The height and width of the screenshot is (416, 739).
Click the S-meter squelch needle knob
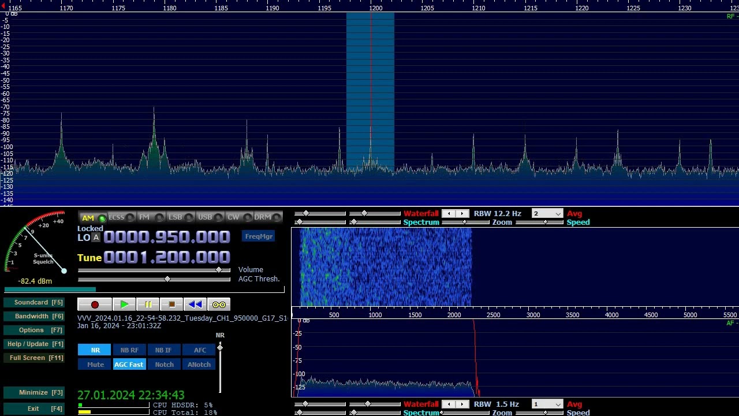[64, 271]
